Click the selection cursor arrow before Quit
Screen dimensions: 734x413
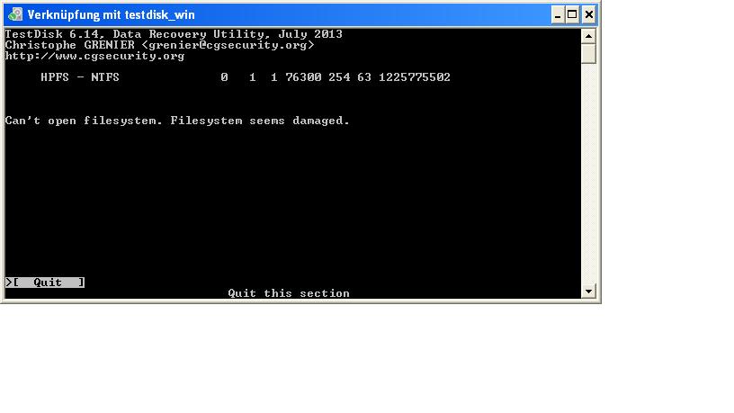(x=8, y=283)
